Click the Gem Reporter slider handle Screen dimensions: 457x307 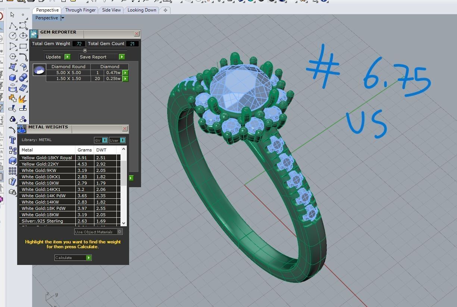tap(85, 50)
